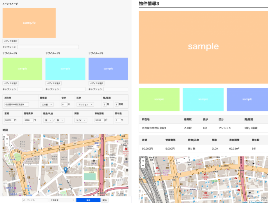Screen dimensions: 272x203
Task: Click the 戻る button
Action: click(x=105, y=200)
